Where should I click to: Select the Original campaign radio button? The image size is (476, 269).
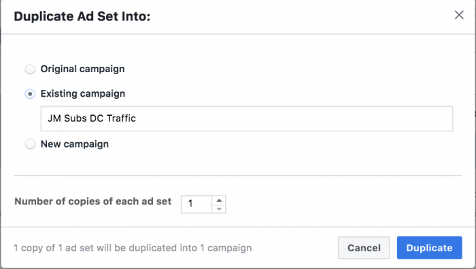pyautogui.click(x=30, y=69)
